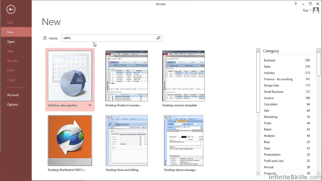
Task: Click the category list scroll down arrow
Action: (318, 173)
